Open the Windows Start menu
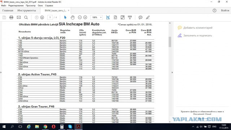This screenshot has width=231, height=130. [x=4, y=127]
